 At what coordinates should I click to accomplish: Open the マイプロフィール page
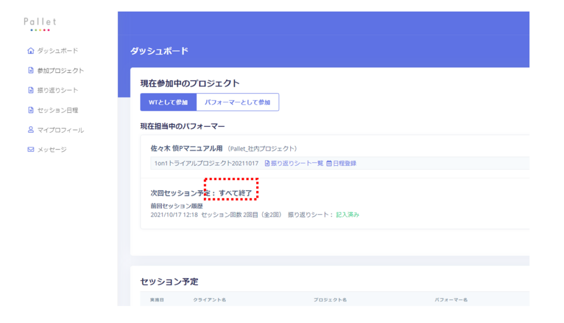click(x=61, y=130)
